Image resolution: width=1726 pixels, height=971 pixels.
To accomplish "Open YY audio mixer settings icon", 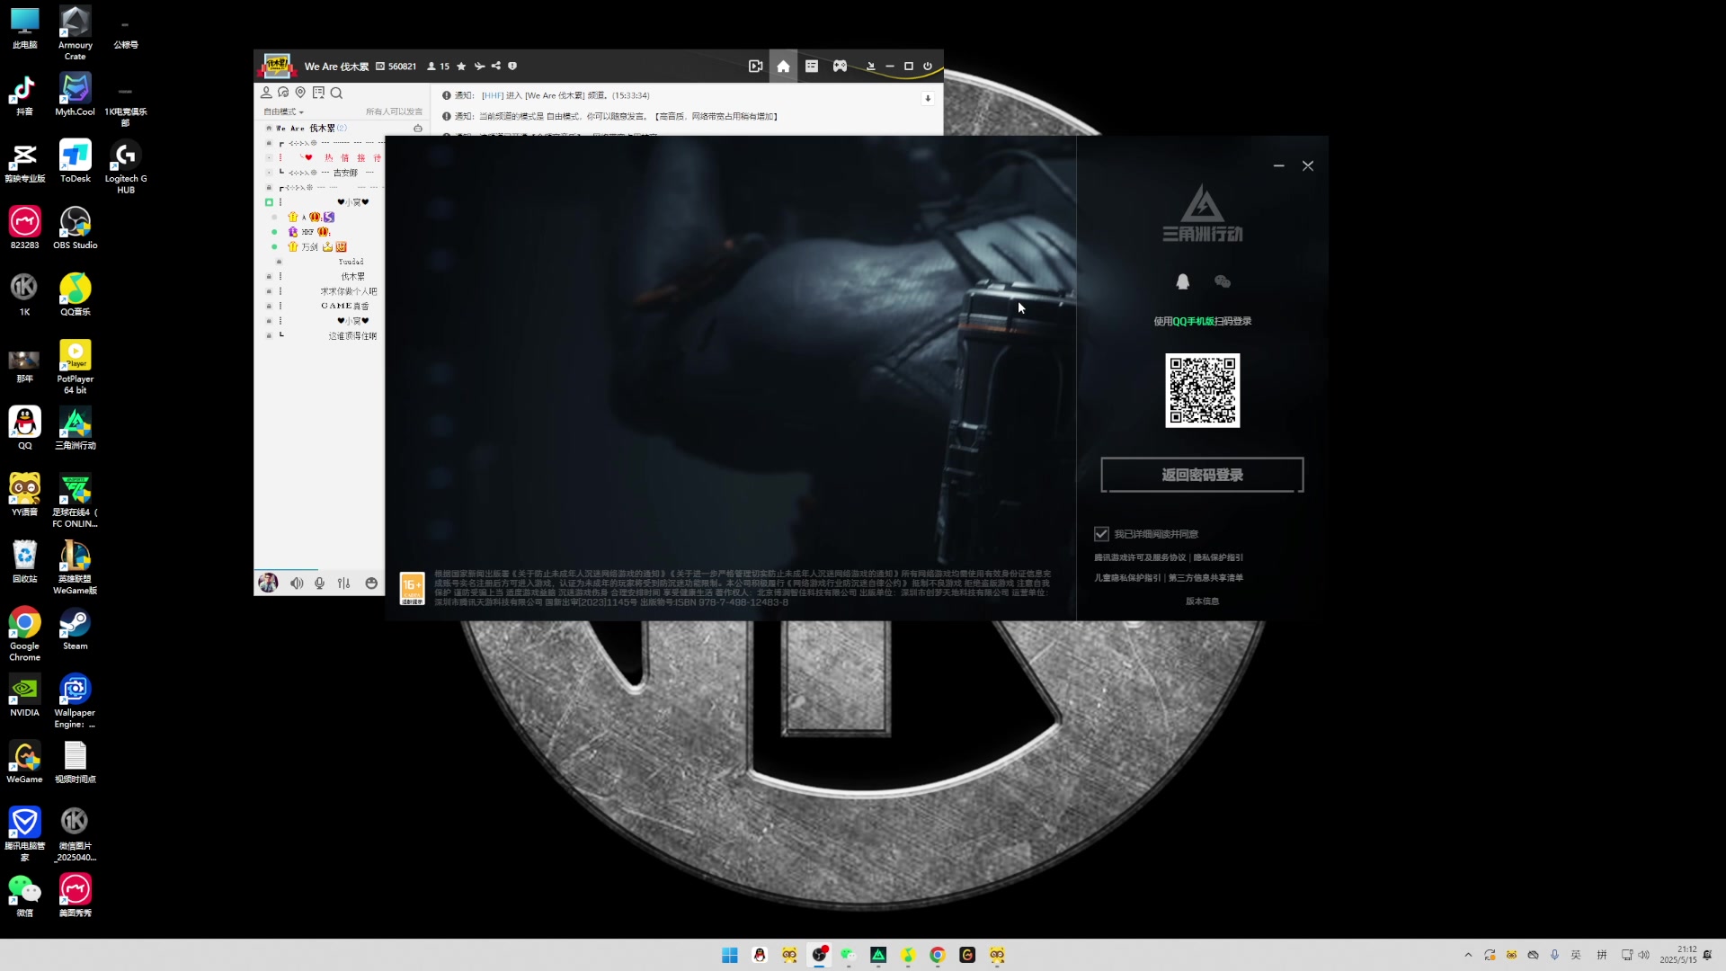I will pyautogui.click(x=343, y=583).
